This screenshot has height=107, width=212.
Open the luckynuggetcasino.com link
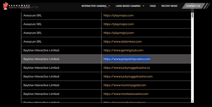point(128,76)
